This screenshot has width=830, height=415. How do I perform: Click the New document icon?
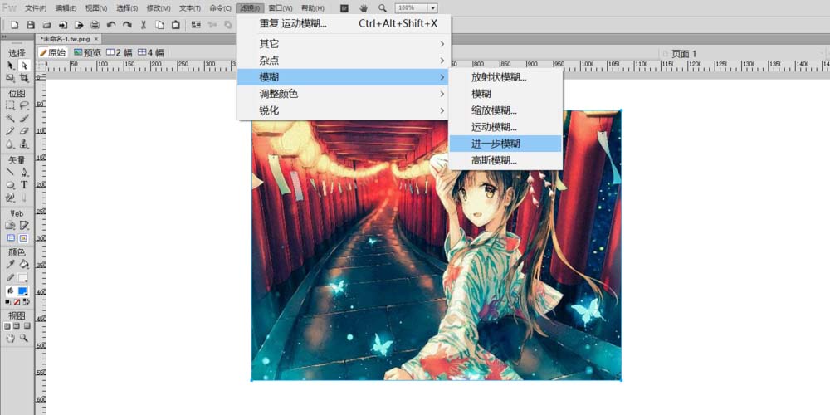pyautogui.click(x=15, y=25)
